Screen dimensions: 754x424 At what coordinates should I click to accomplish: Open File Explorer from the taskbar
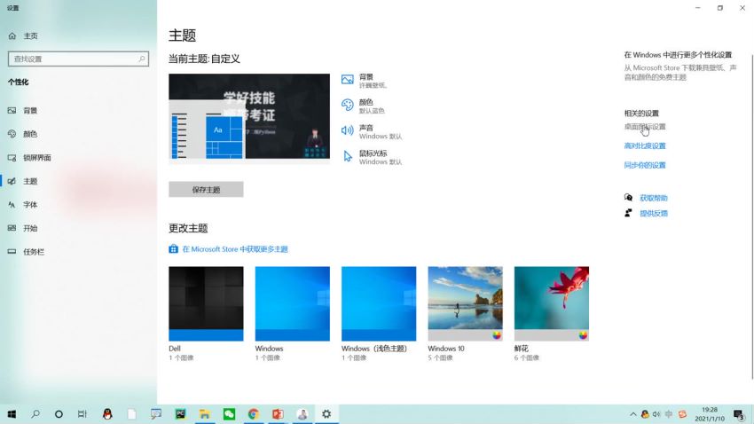click(x=205, y=414)
